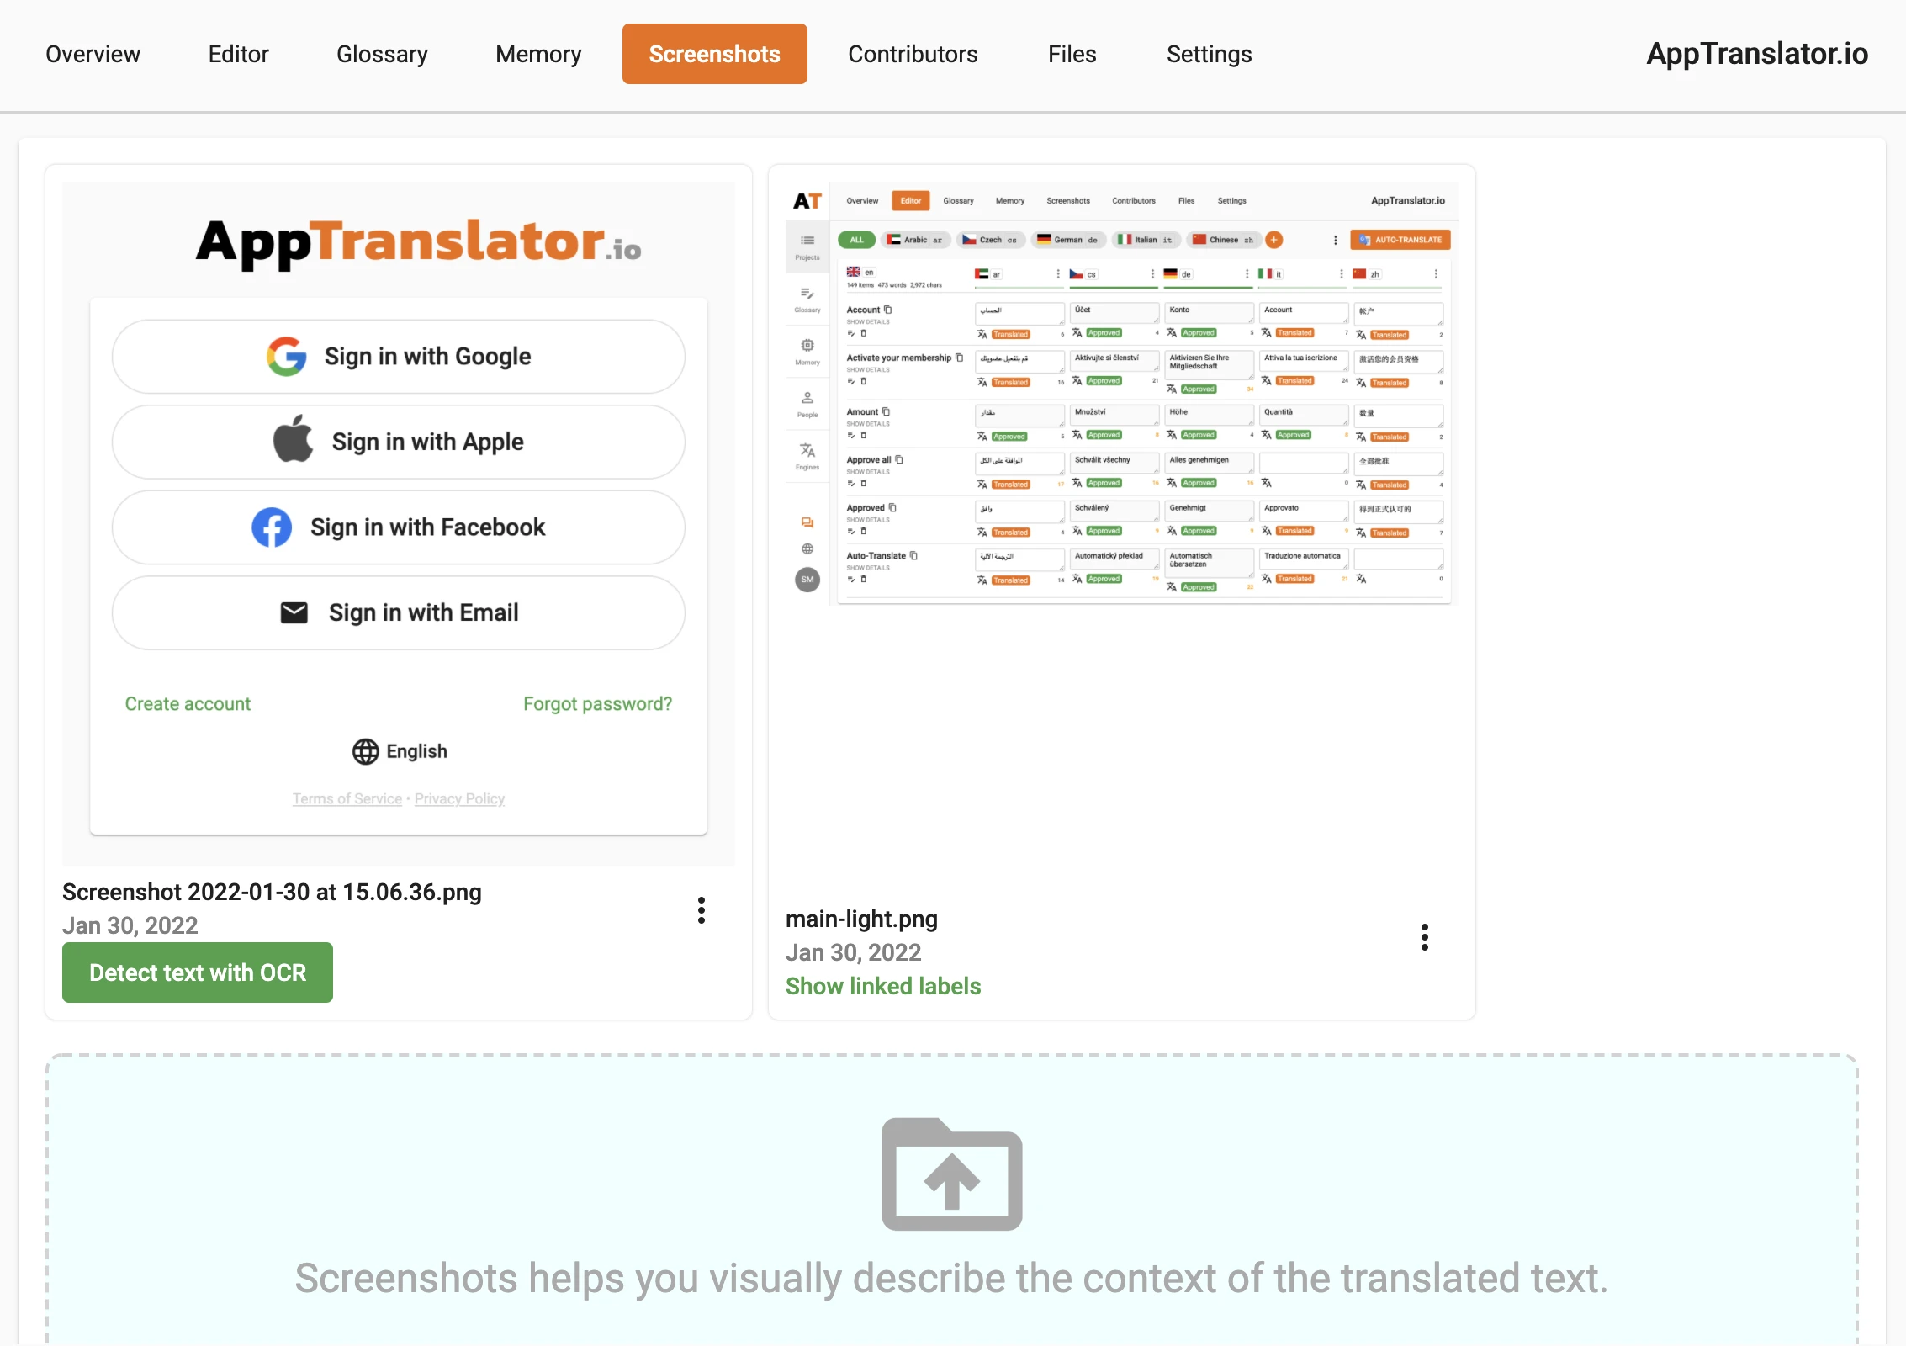Image resolution: width=1906 pixels, height=1346 pixels.
Task: Switch to the Files tab
Action: pos(1072,54)
